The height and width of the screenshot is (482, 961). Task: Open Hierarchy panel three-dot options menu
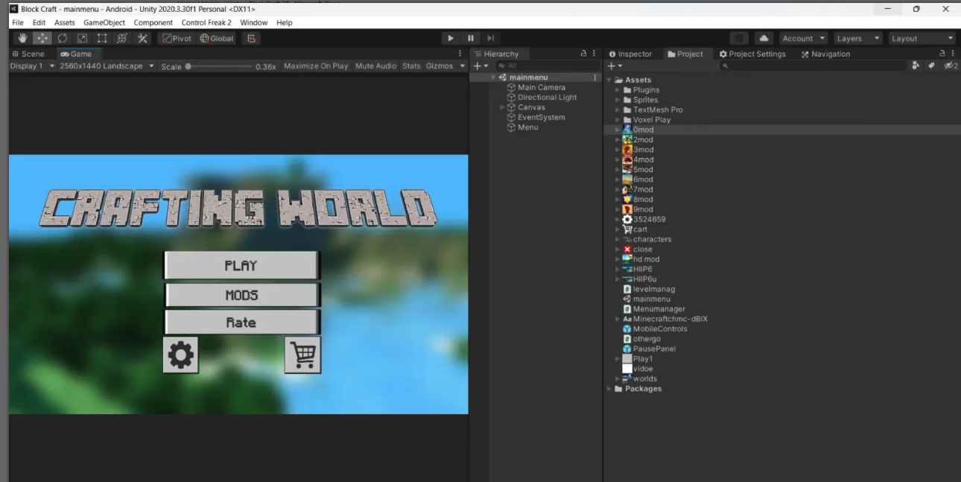point(594,54)
